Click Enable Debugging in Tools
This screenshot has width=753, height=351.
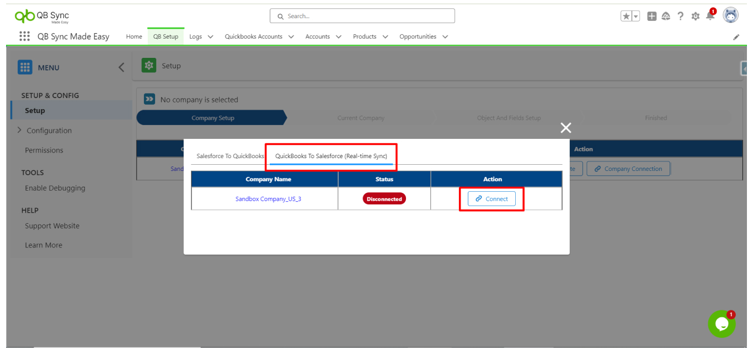pos(55,188)
